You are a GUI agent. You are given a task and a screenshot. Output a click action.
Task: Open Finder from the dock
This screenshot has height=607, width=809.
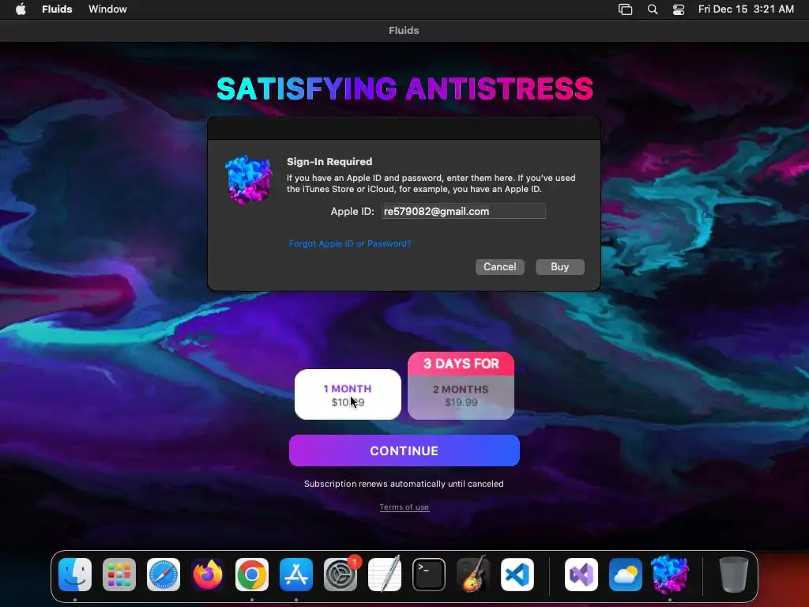75,575
